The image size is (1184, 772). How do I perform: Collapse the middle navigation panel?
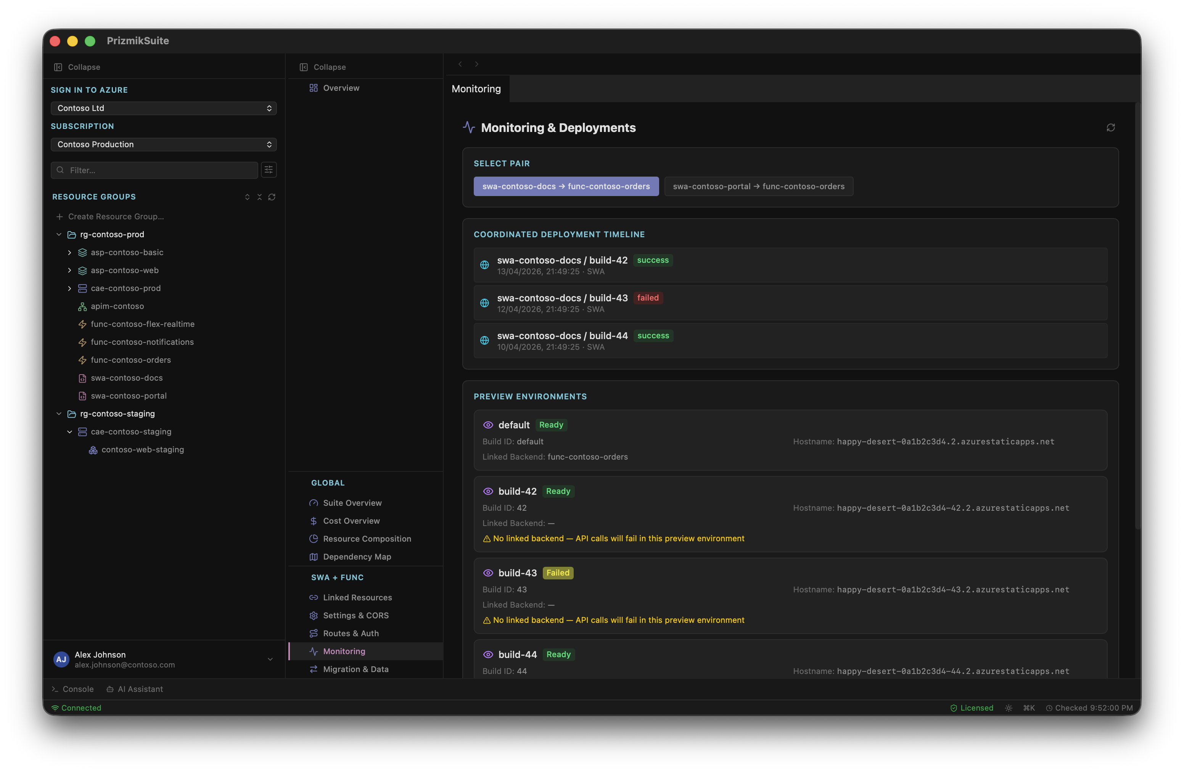pos(323,67)
